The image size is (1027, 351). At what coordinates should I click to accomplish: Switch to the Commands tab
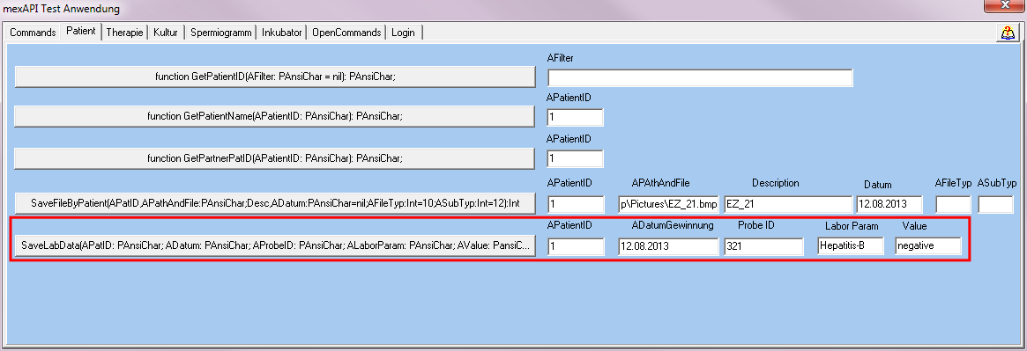coord(33,33)
